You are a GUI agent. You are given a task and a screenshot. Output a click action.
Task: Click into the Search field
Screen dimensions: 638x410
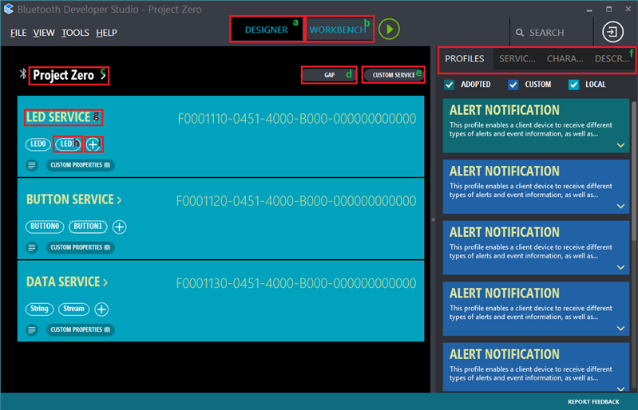[x=552, y=33]
